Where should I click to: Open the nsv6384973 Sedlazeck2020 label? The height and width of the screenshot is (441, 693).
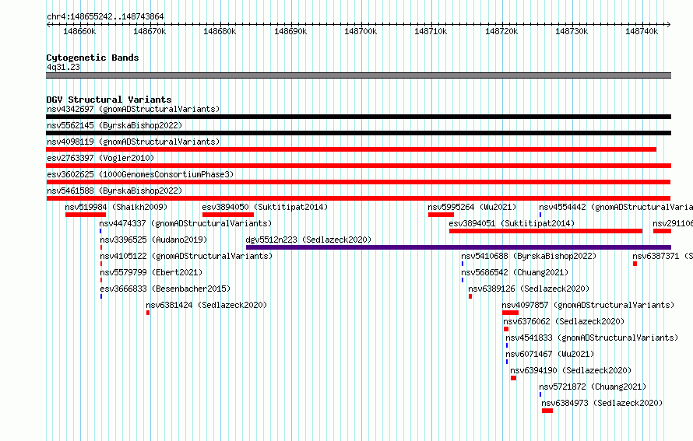602,403
